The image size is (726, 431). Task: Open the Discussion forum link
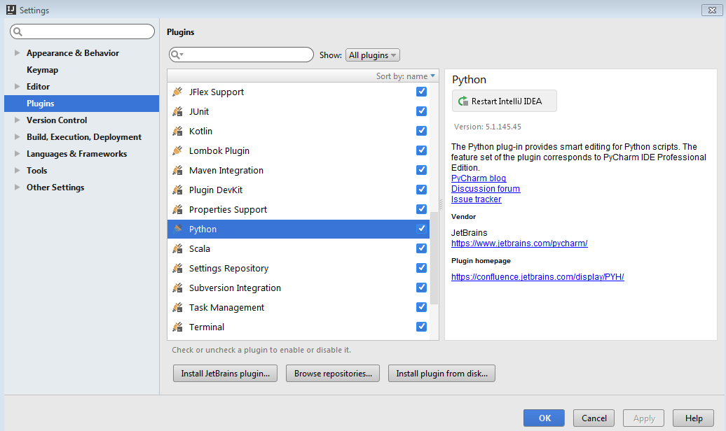485,189
